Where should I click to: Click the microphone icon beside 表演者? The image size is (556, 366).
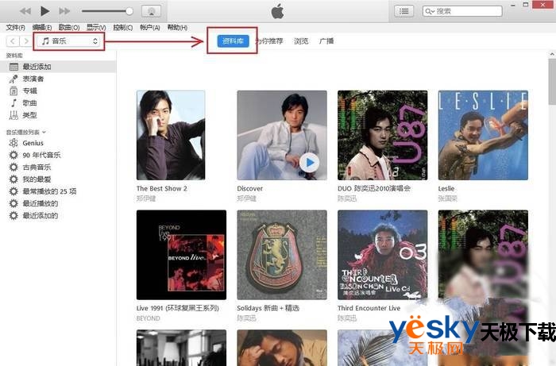pyautogui.click(x=14, y=79)
